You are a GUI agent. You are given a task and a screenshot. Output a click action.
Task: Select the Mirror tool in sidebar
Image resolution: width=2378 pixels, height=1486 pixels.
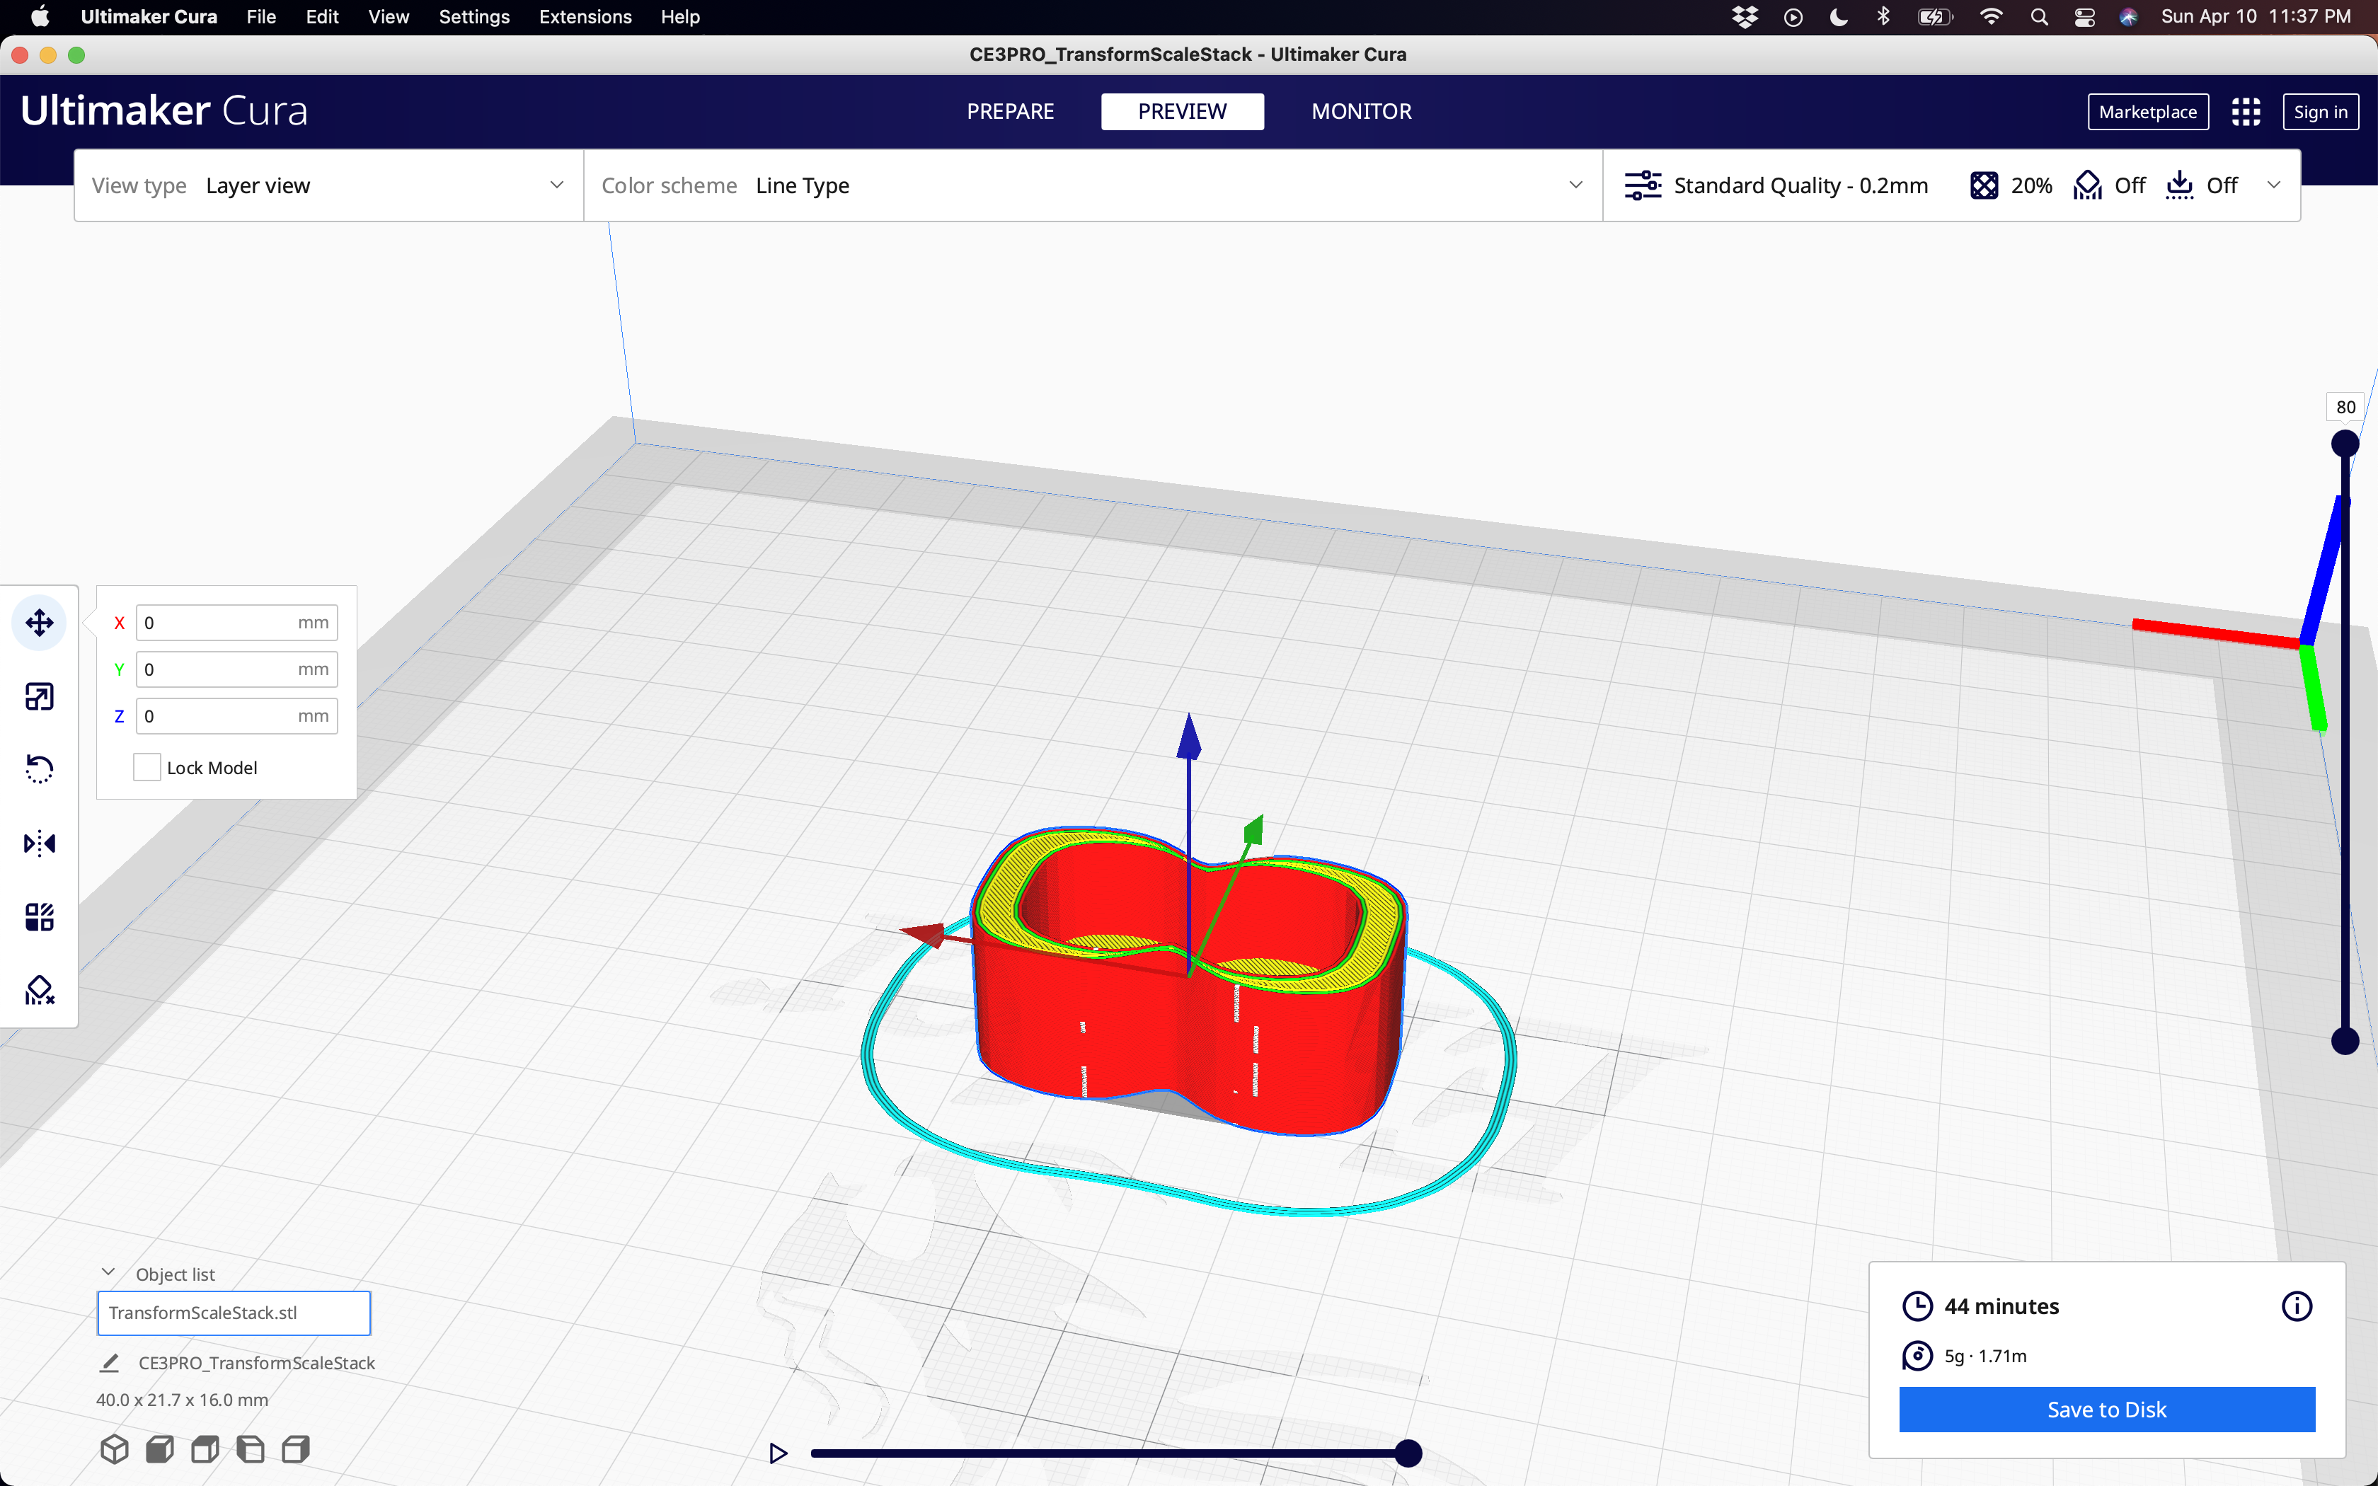click(x=40, y=842)
